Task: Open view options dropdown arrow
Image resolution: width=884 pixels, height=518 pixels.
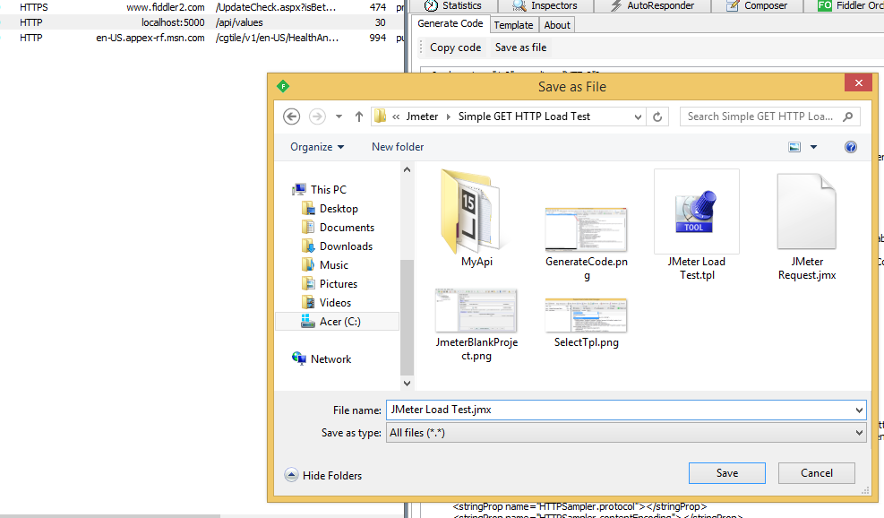Action: [813, 147]
